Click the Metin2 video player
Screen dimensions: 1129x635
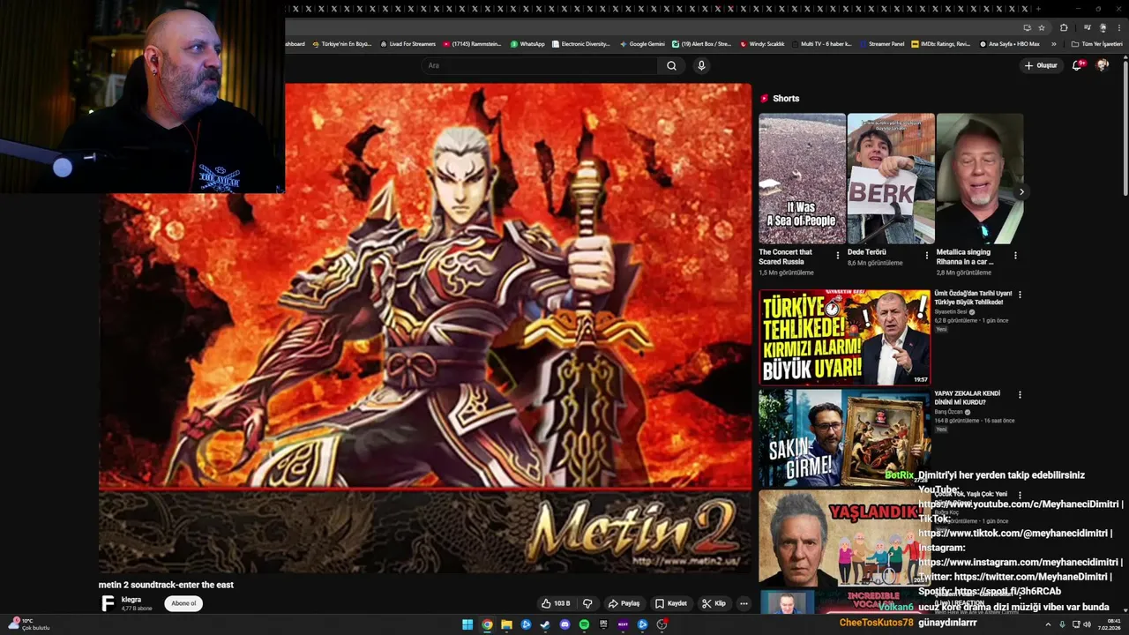coord(425,328)
